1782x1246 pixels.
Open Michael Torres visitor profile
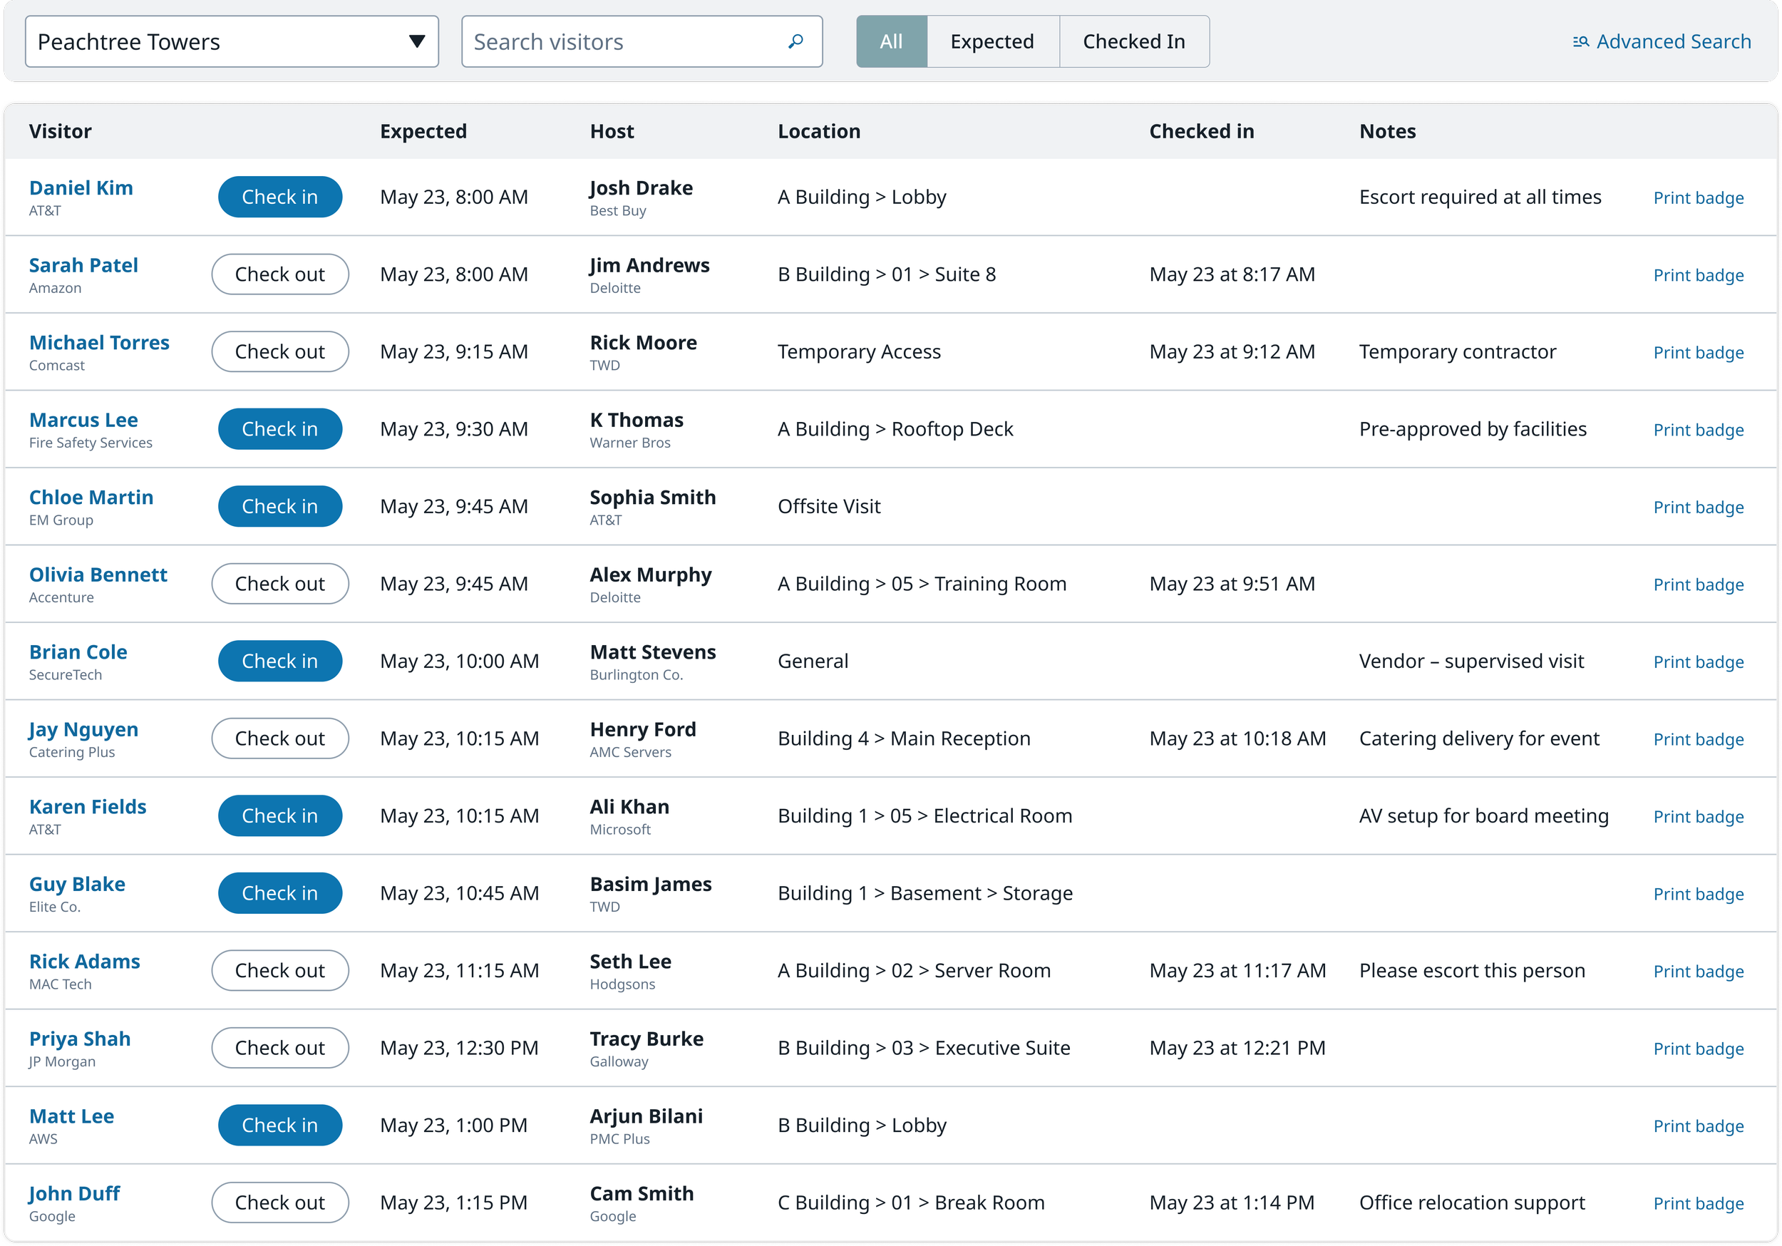pos(99,342)
